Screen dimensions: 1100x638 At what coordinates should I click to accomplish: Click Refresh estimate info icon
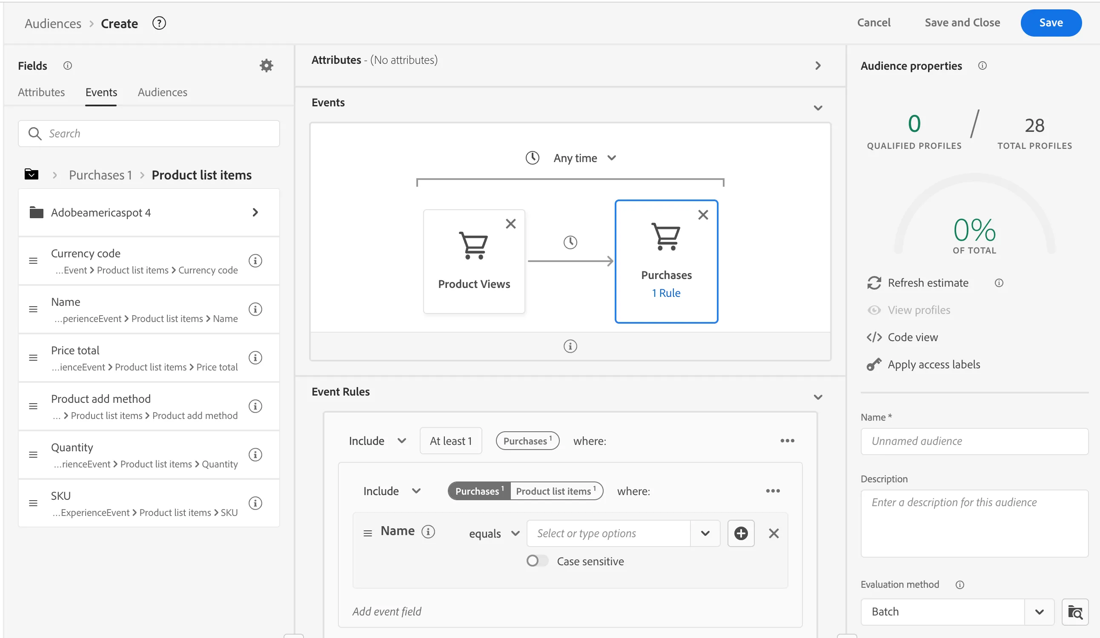point(999,283)
